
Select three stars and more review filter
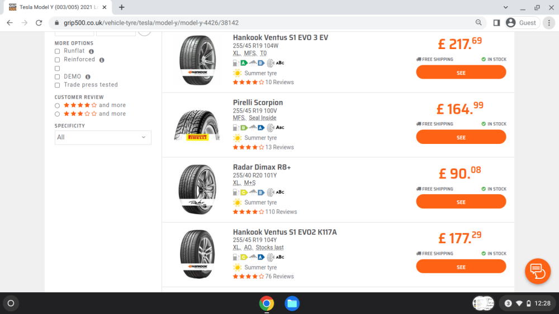pyautogui.click(x=57, y=114)
